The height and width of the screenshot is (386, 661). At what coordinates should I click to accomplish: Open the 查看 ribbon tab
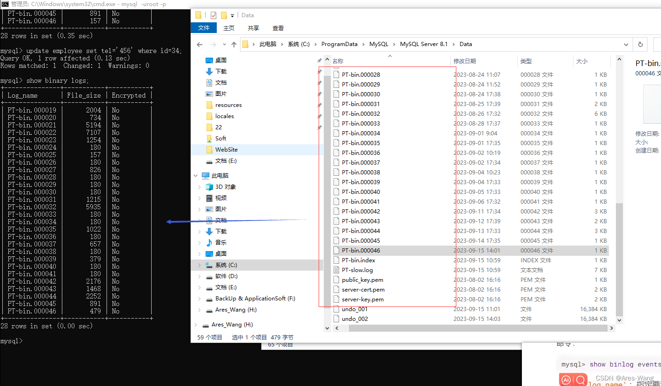pyautogui.click(x=278, y=28)
